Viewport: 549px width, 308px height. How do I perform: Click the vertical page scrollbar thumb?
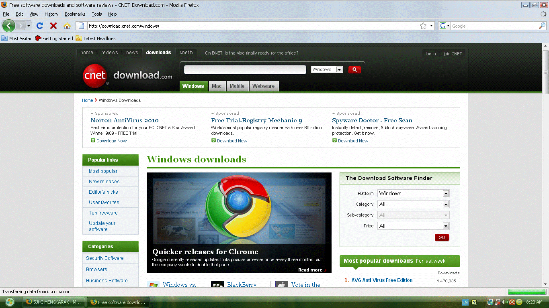pos(546,72)
